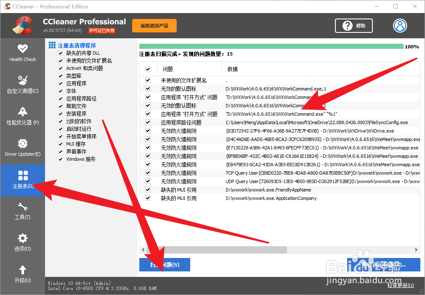Click the question mark help icon

[347, 26]
